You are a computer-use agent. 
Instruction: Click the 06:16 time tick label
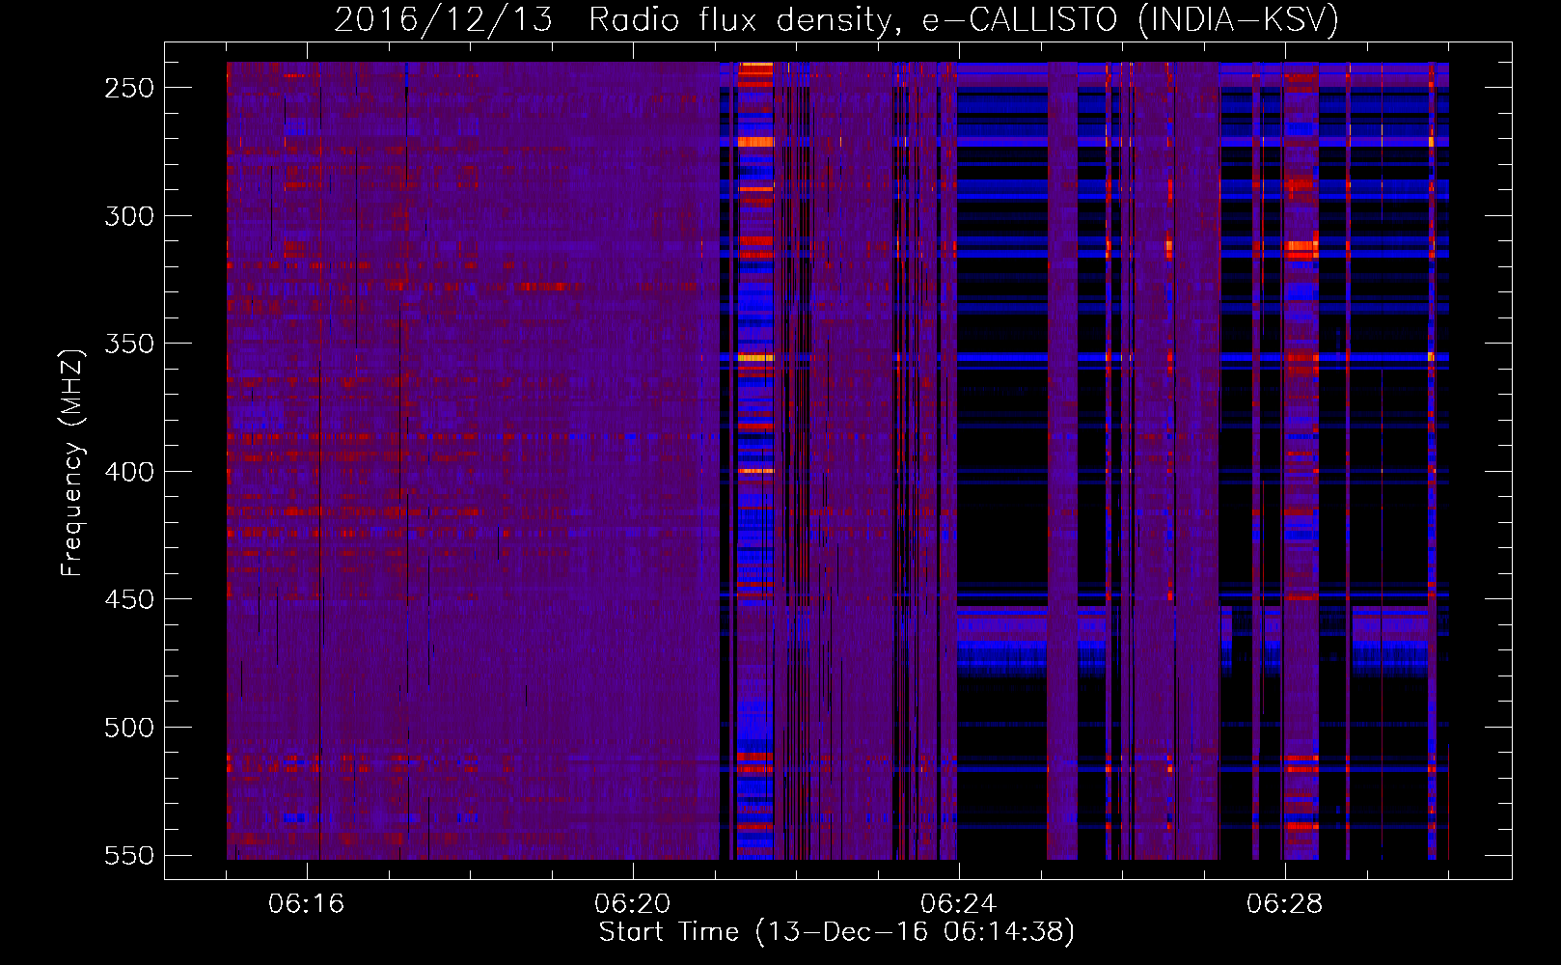(307, 904)
